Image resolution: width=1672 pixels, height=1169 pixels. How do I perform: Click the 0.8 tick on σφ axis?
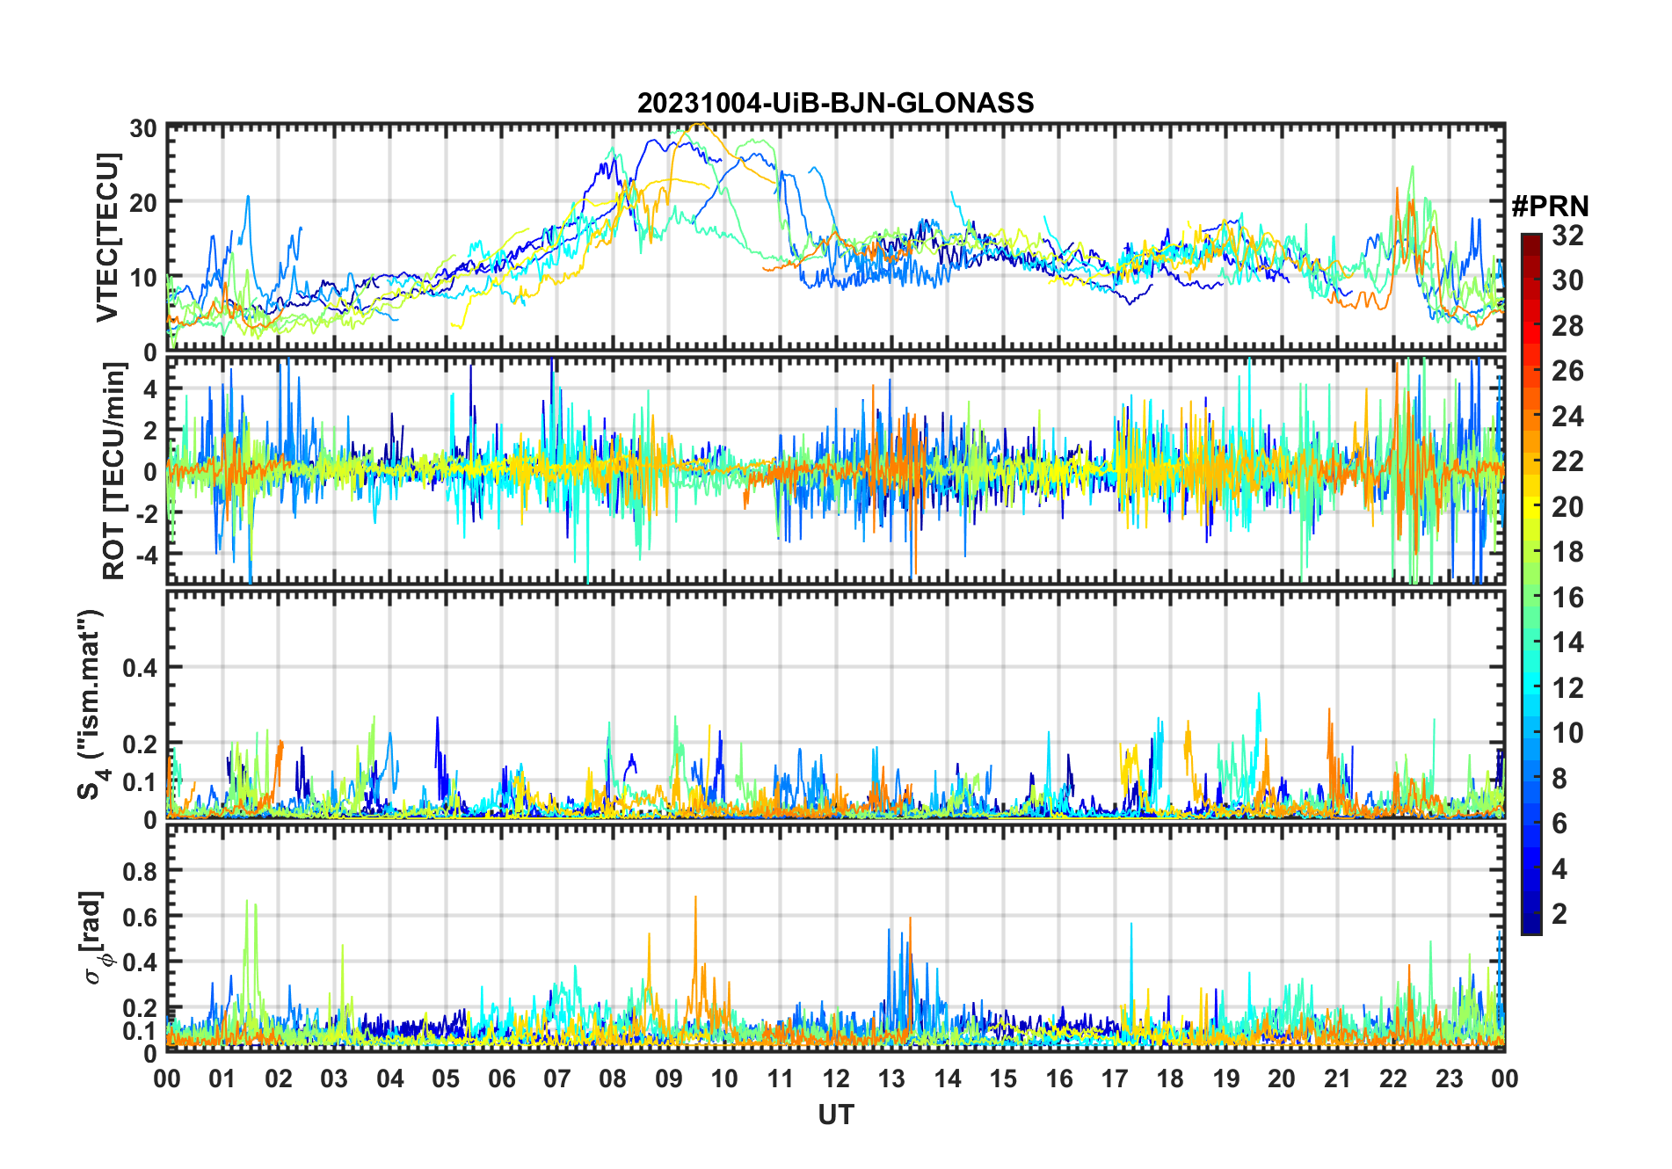140,871
